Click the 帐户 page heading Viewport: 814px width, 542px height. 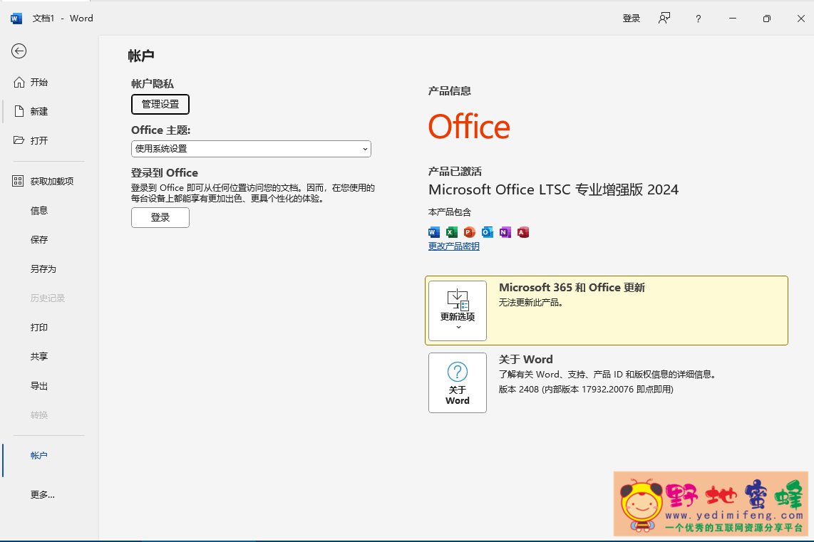click(141, 56)
